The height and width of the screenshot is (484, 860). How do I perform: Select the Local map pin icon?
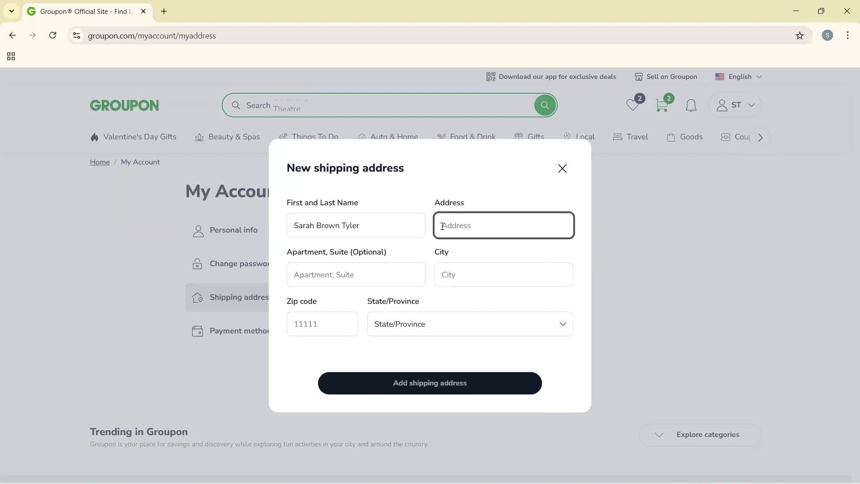[567, 137]
